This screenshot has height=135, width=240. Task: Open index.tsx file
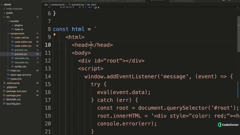coord(15,70)
